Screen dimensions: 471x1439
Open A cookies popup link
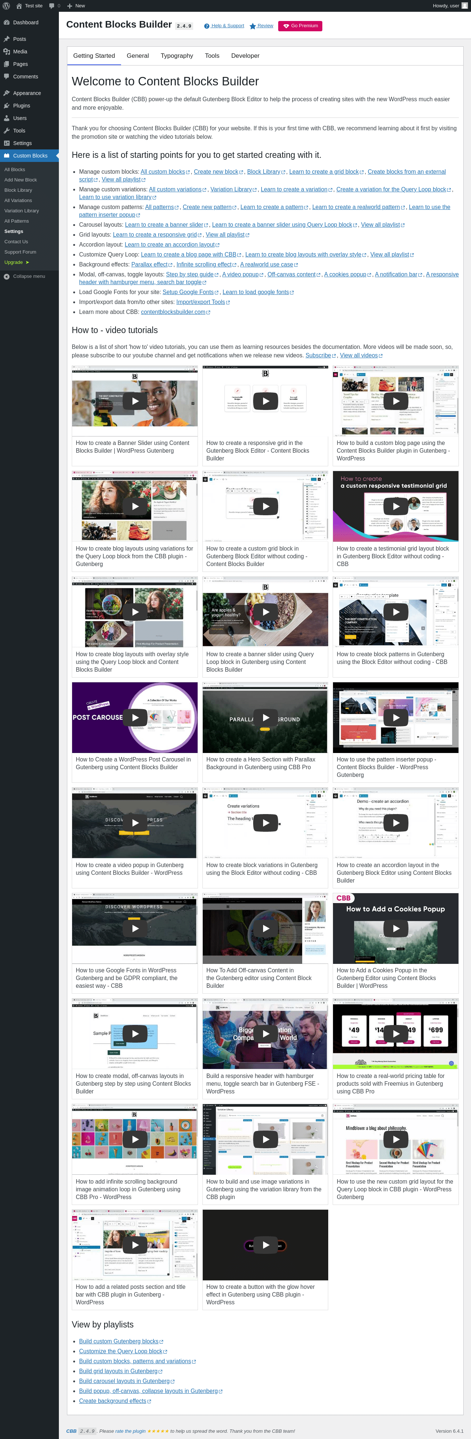347,274
